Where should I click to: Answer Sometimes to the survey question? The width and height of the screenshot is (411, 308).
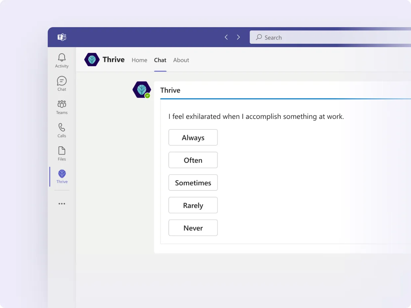click(x=193, y=182)
